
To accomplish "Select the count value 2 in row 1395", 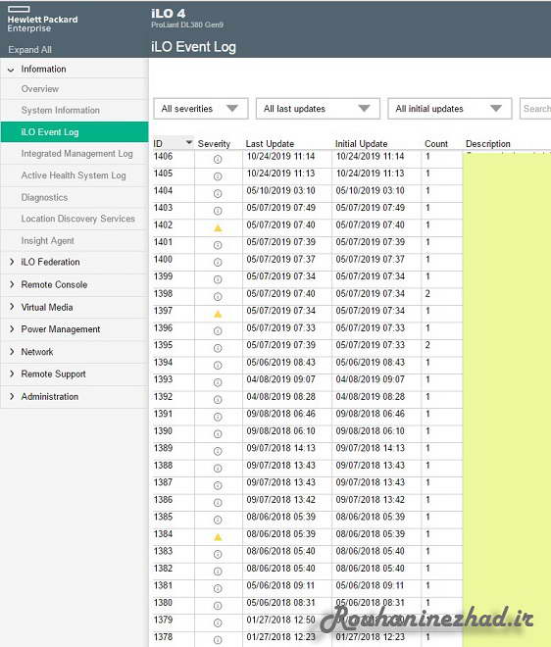I will (x=427, y=345).
